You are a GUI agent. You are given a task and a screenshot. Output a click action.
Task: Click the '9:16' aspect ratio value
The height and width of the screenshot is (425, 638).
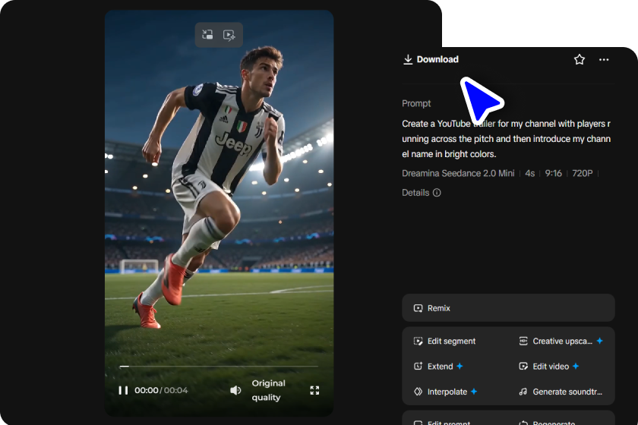coord(554,173)
